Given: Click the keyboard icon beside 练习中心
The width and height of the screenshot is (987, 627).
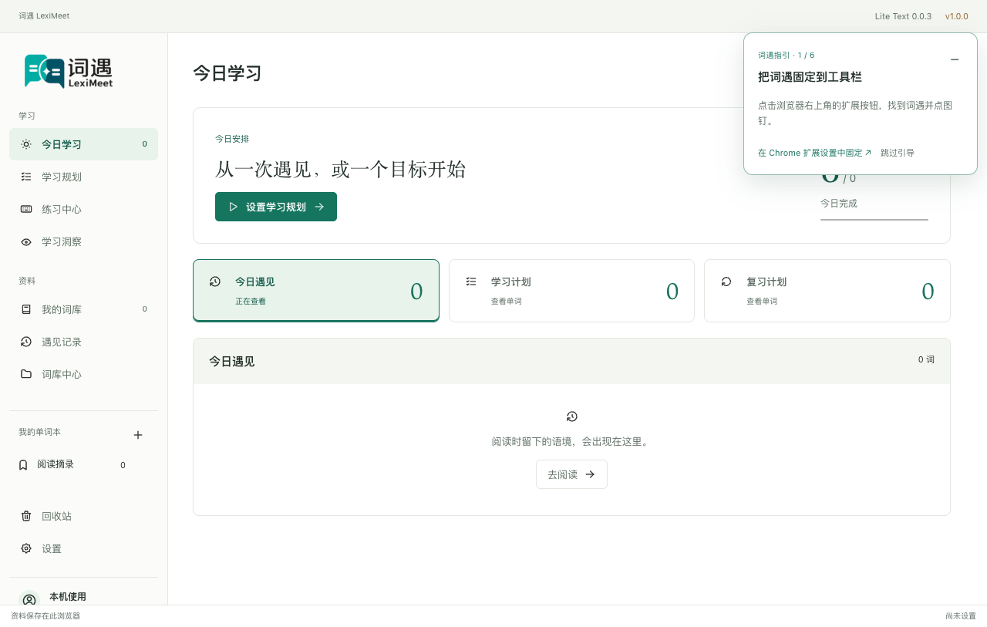Looking at the screenshot, I should (26, 209).
